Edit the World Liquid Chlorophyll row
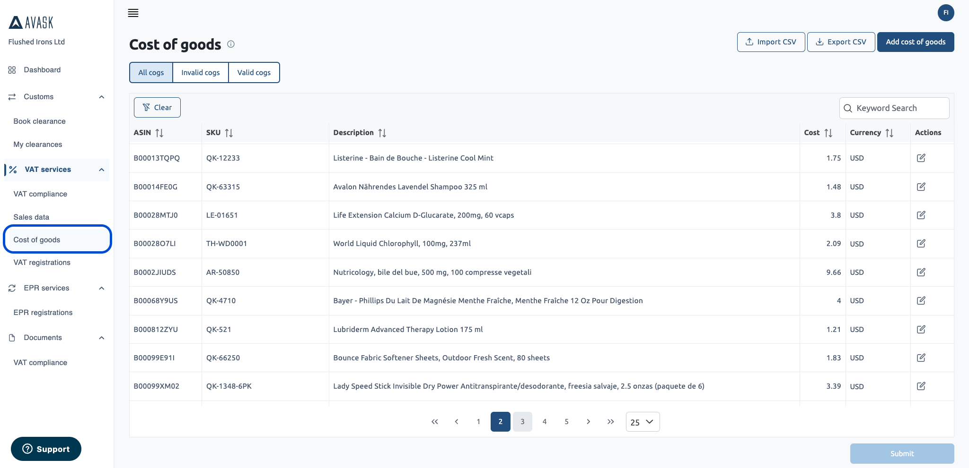969x468 pixels. (921, 243)
